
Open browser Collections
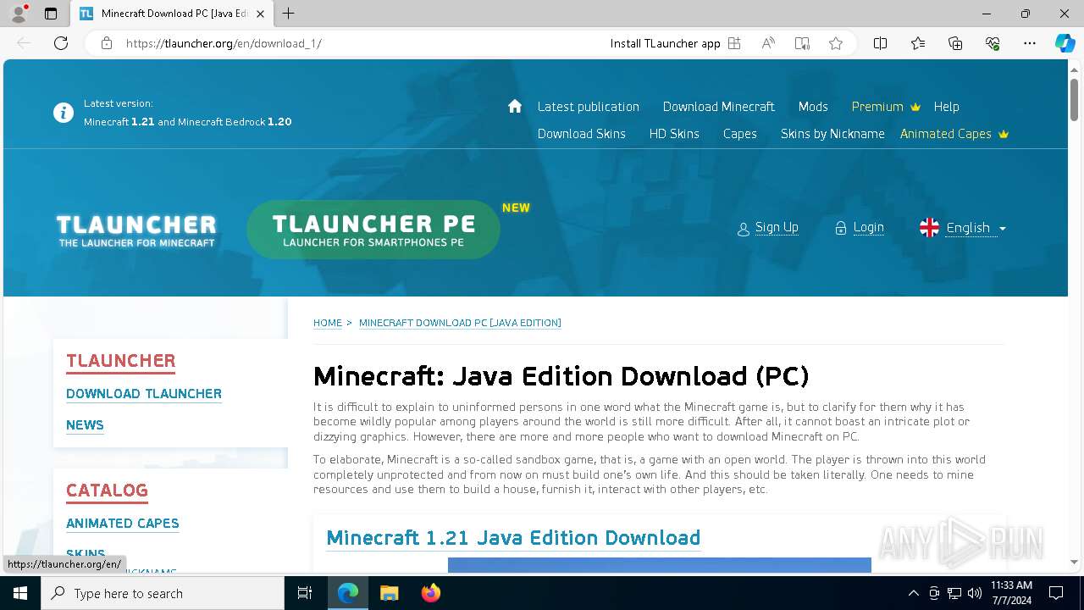pyautogui.click(x=955, y=43)
